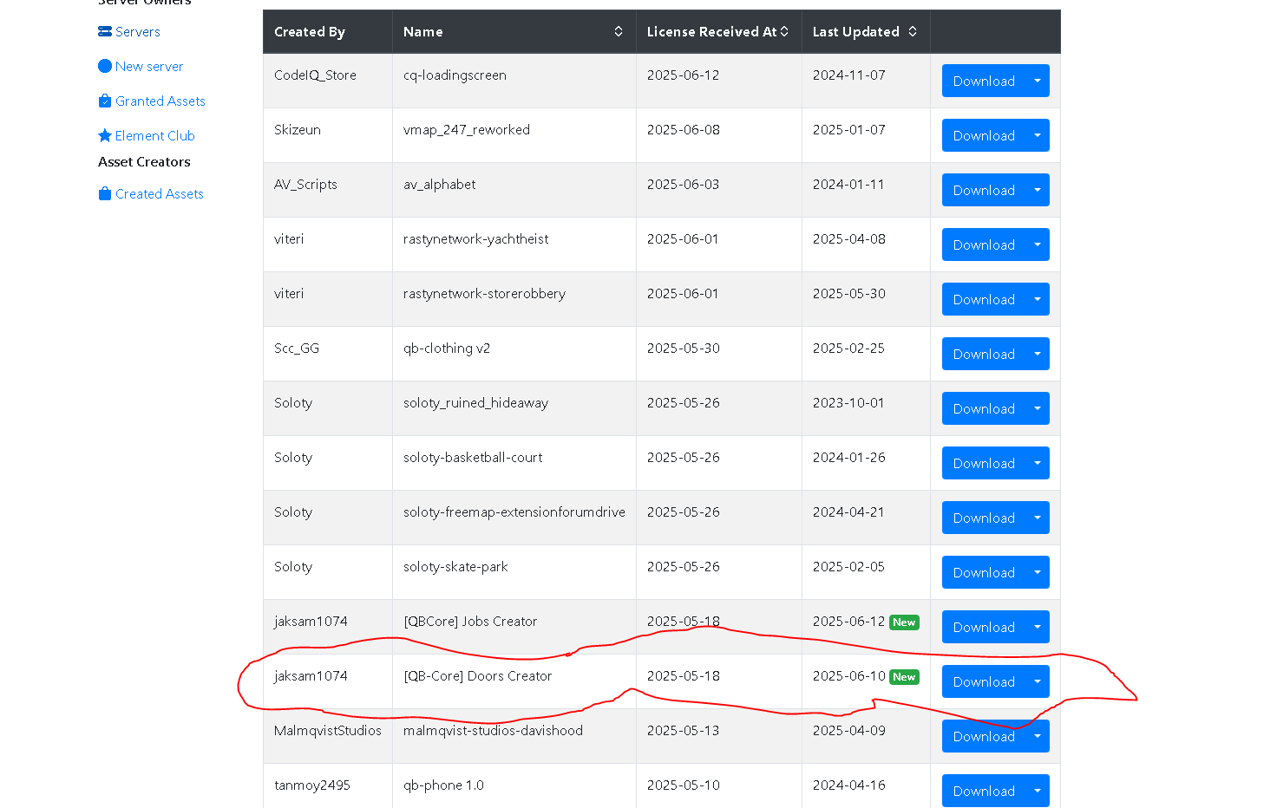Download rastynetwork-storerobbery asset
Viewport: 1277px width, 808px height.
(x=984, y=299)
